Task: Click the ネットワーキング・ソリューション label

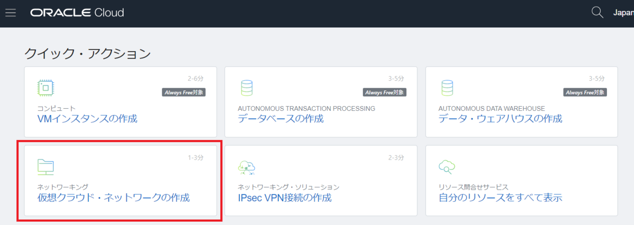Action: coord(288,187)
